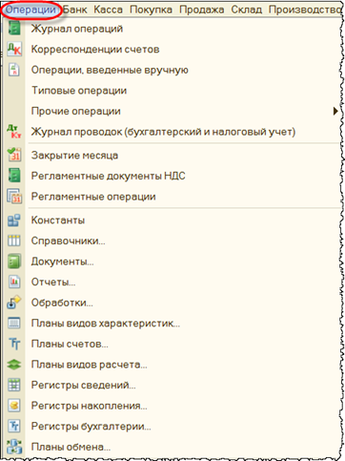Click the Документы green folder icon
The width and height of the screenshot is (345, 461).
[14, 262]
